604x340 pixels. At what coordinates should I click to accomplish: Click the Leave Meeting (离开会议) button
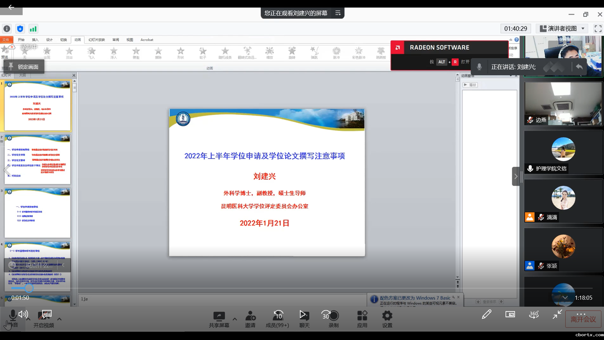coord(583,319)
